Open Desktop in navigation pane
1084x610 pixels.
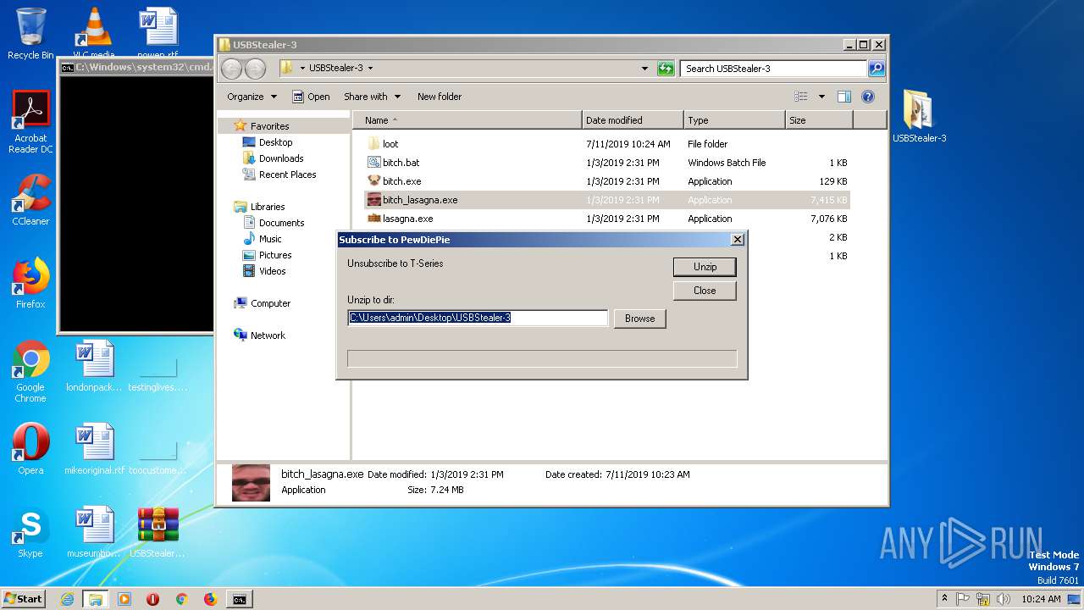[275, 142]
